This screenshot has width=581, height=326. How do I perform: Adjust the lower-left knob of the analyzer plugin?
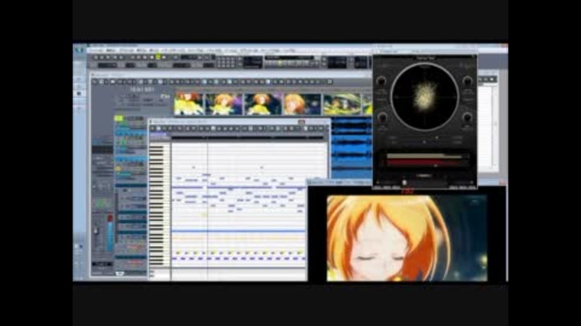pyautogui.click(x=382, y=118)
